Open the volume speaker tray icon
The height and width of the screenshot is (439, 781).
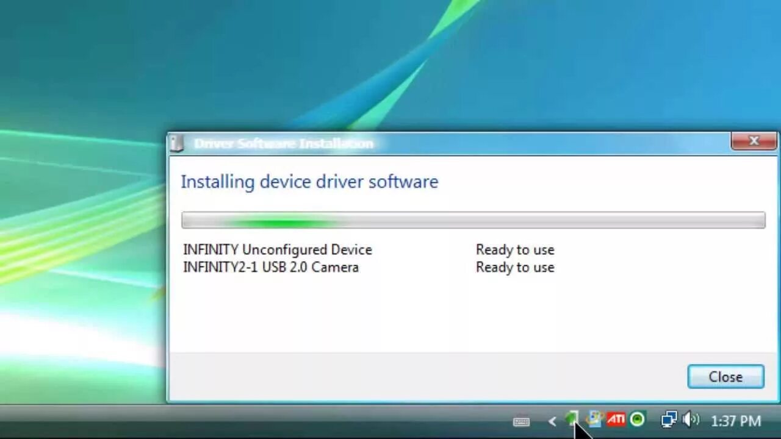691,419
